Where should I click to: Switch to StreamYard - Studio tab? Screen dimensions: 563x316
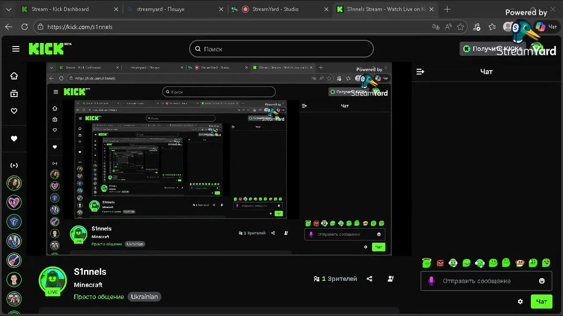pyautogui.click(x=280, y=9)
